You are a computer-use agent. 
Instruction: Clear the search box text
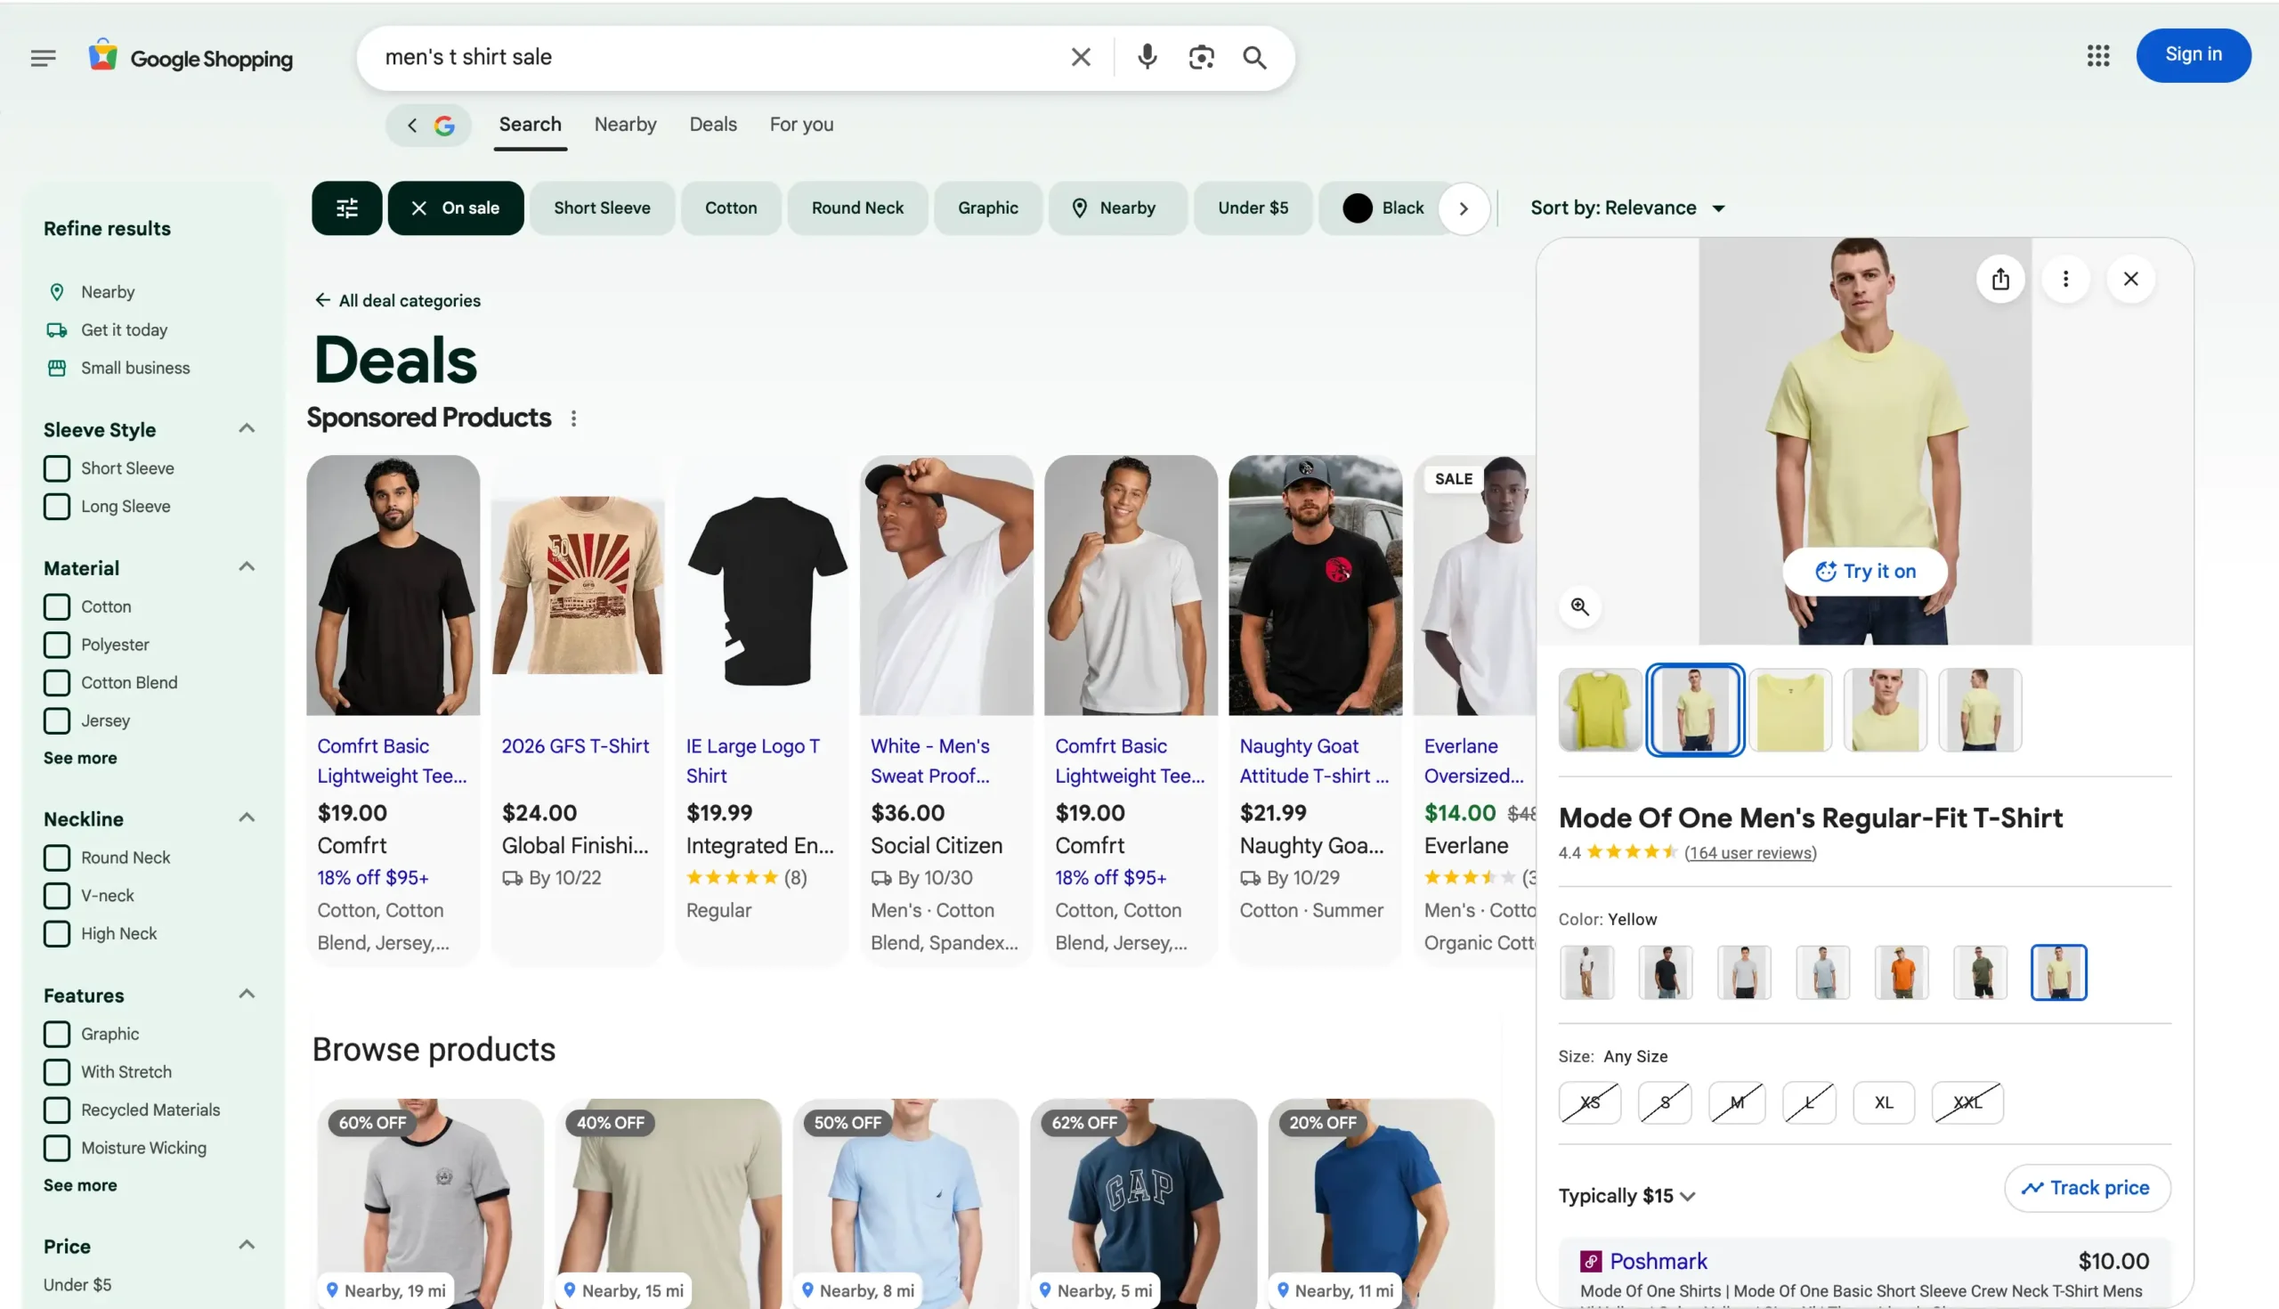[x=1080, y=57]
